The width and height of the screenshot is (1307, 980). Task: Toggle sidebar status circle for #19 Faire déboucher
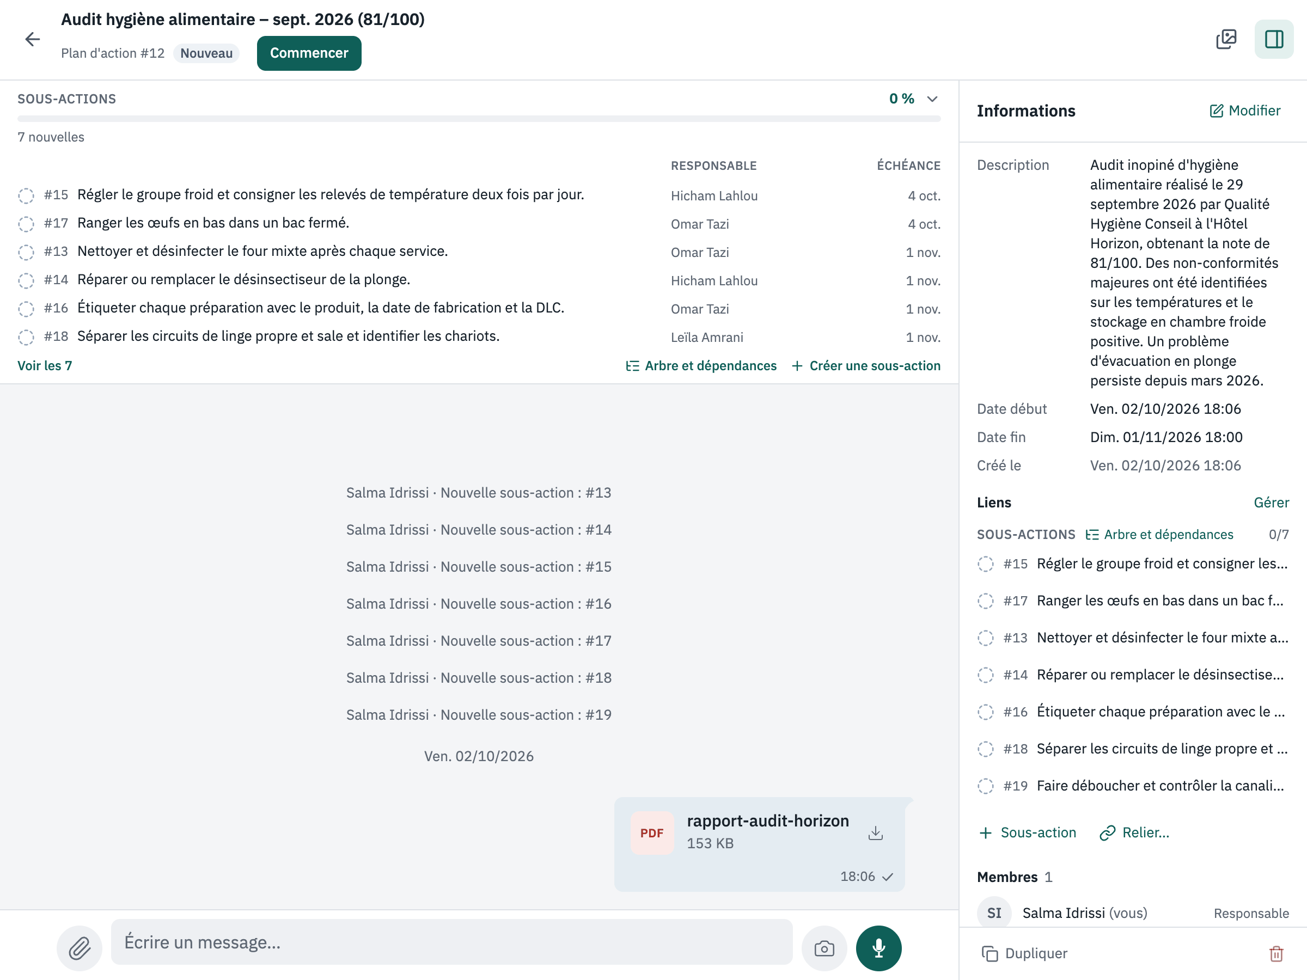click(985, 786)
